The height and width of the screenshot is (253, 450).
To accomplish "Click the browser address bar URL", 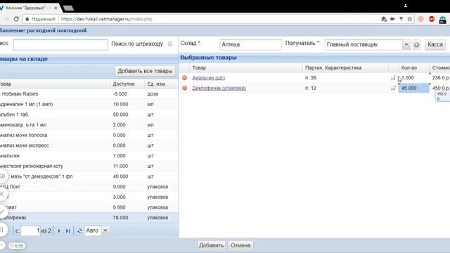I will click(107, 19).
